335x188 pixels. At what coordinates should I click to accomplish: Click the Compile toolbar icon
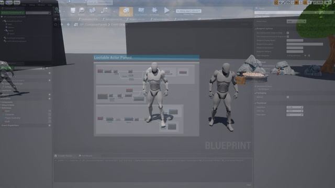(x=57, y=11)
